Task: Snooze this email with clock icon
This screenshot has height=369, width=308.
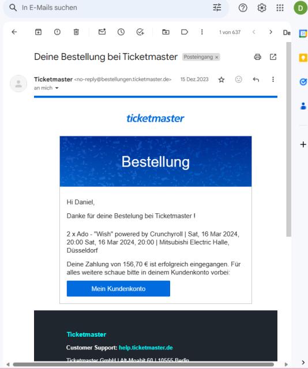Action: point(121,32)
